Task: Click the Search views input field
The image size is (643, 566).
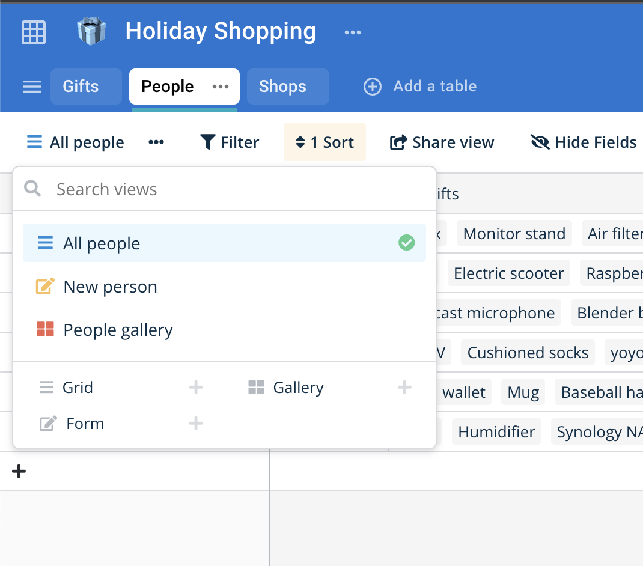Action: (234, 189)
